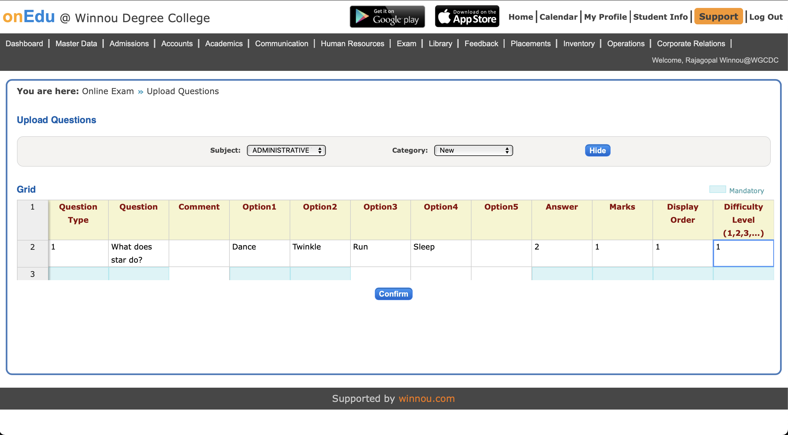Click the breadcrumb double-arrow separator
Viewport: 788px width, 435px height.
point(140,92)
